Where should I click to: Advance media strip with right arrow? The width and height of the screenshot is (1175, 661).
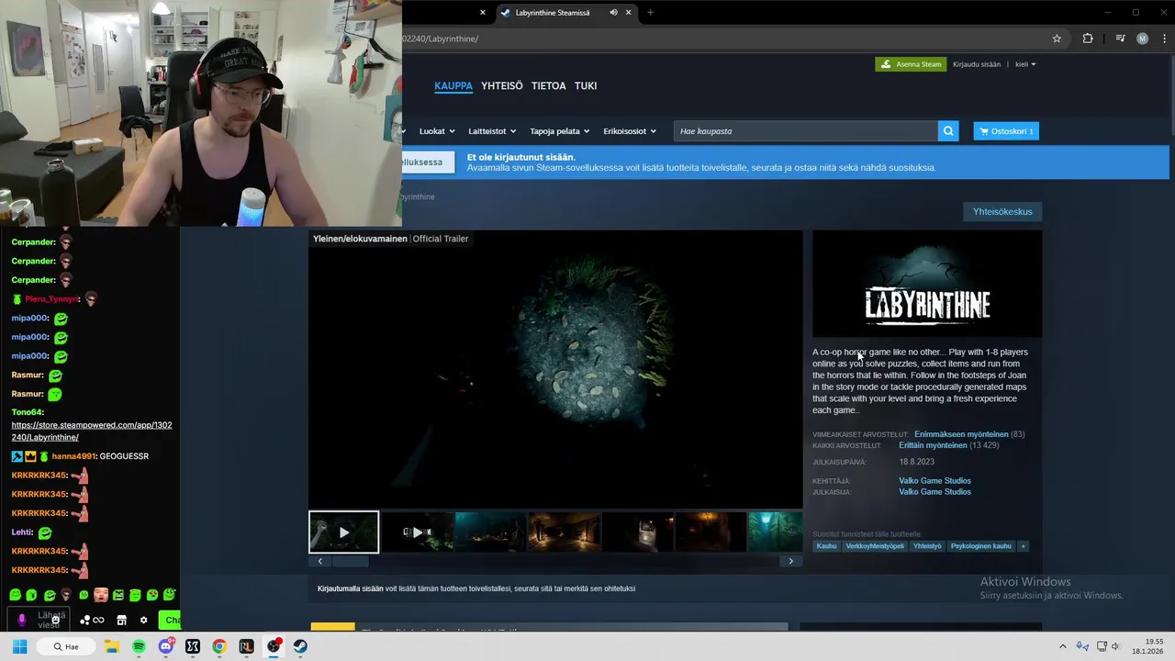click(x=790, y=561)
